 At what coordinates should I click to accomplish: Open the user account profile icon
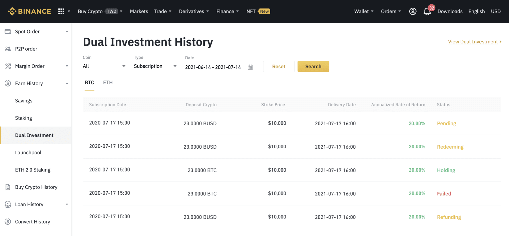(x=413, y=11)
